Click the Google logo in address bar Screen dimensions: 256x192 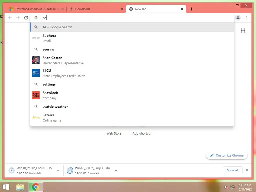click(x=36, y=18)
